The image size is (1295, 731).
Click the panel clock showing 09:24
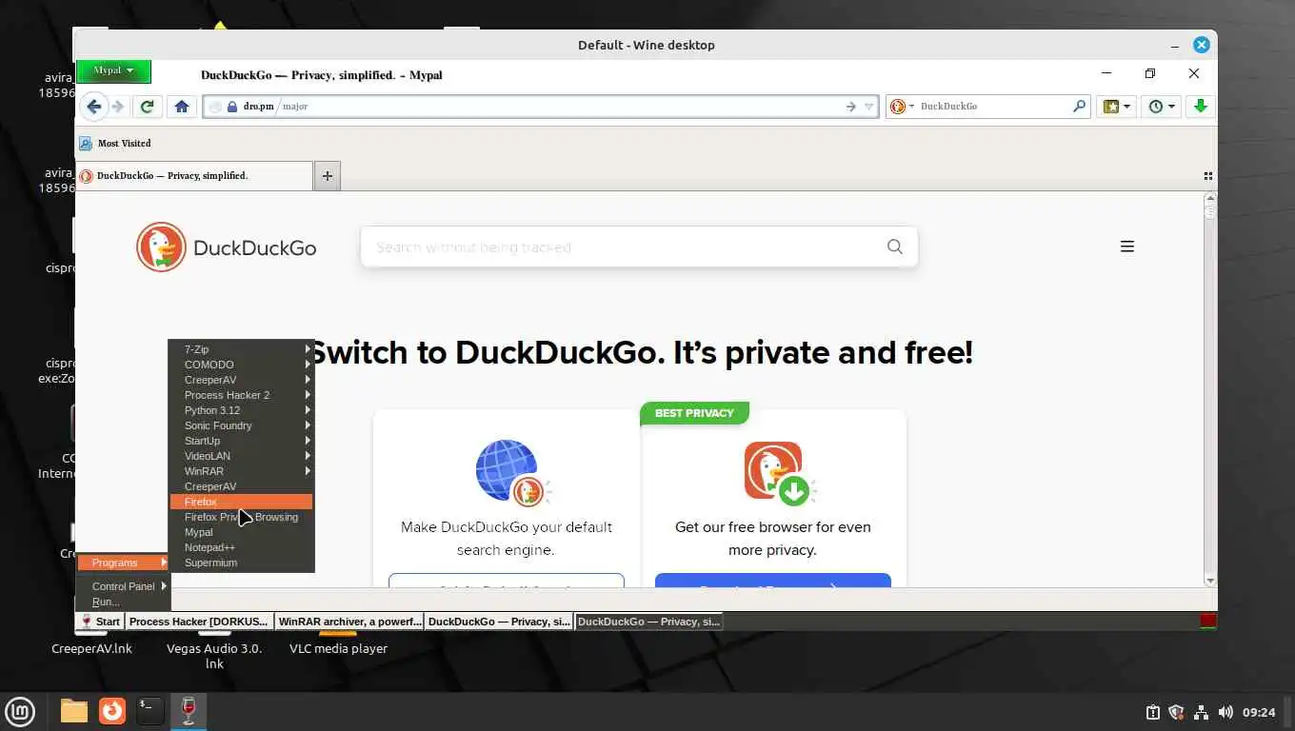1259,712
